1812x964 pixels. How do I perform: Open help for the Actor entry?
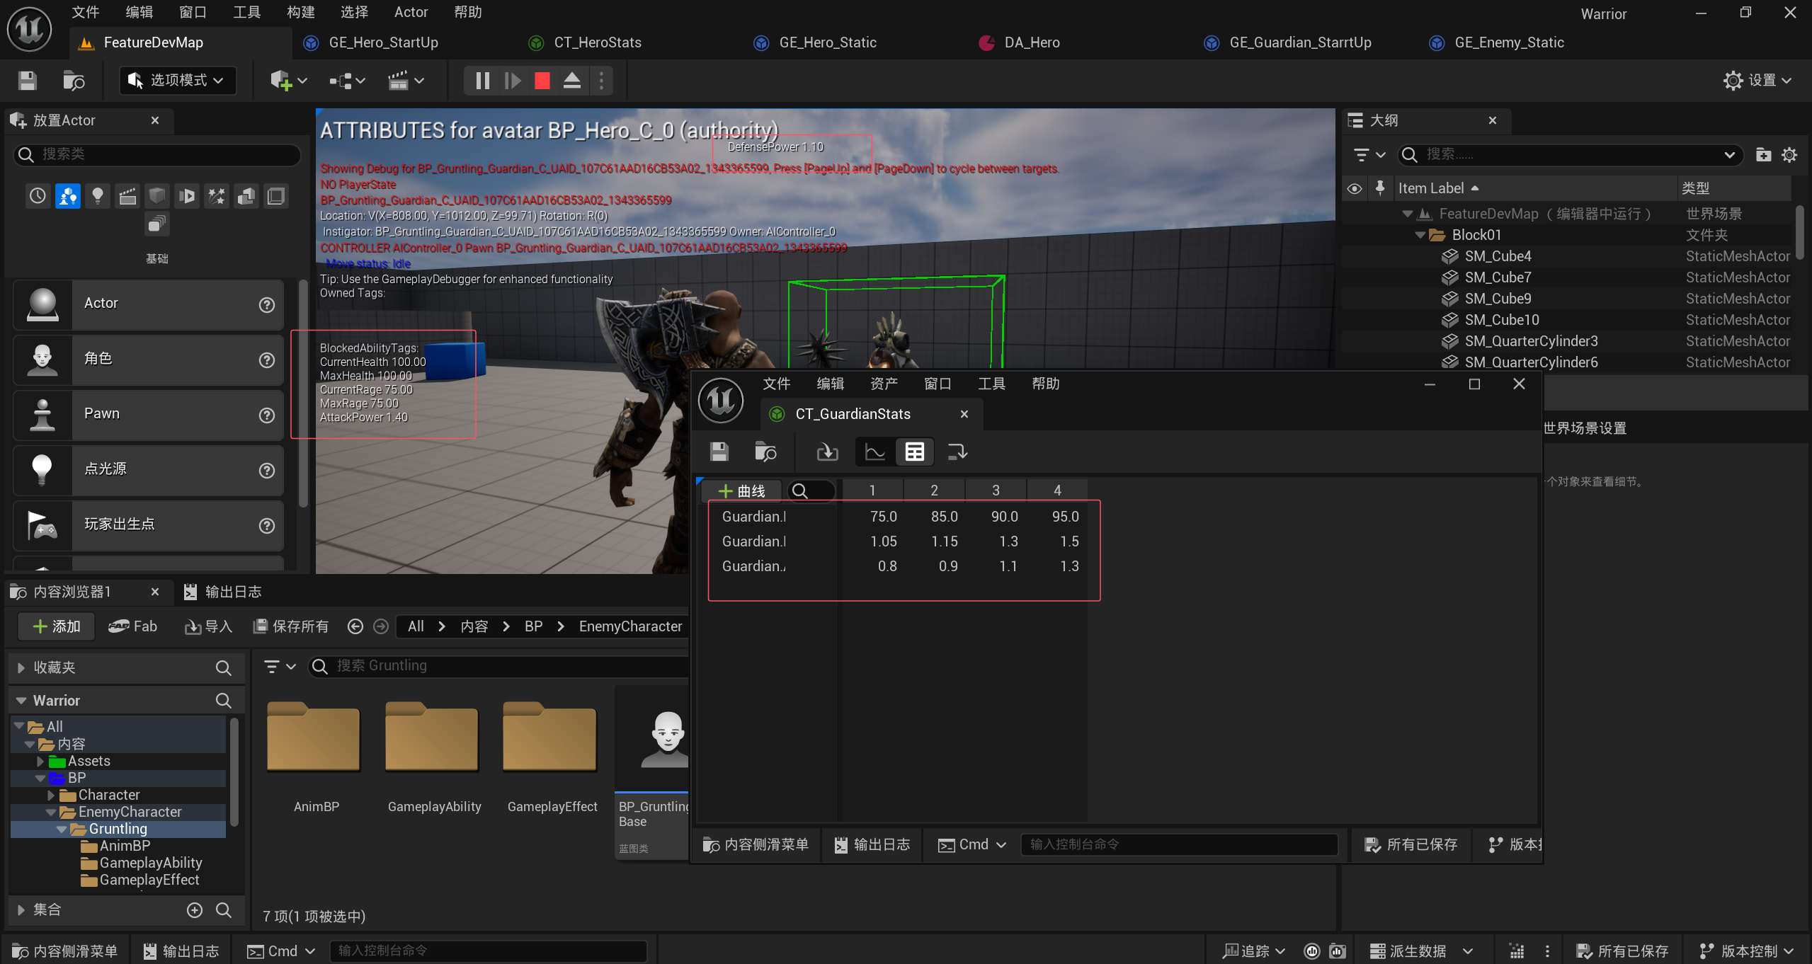(266, 305)
